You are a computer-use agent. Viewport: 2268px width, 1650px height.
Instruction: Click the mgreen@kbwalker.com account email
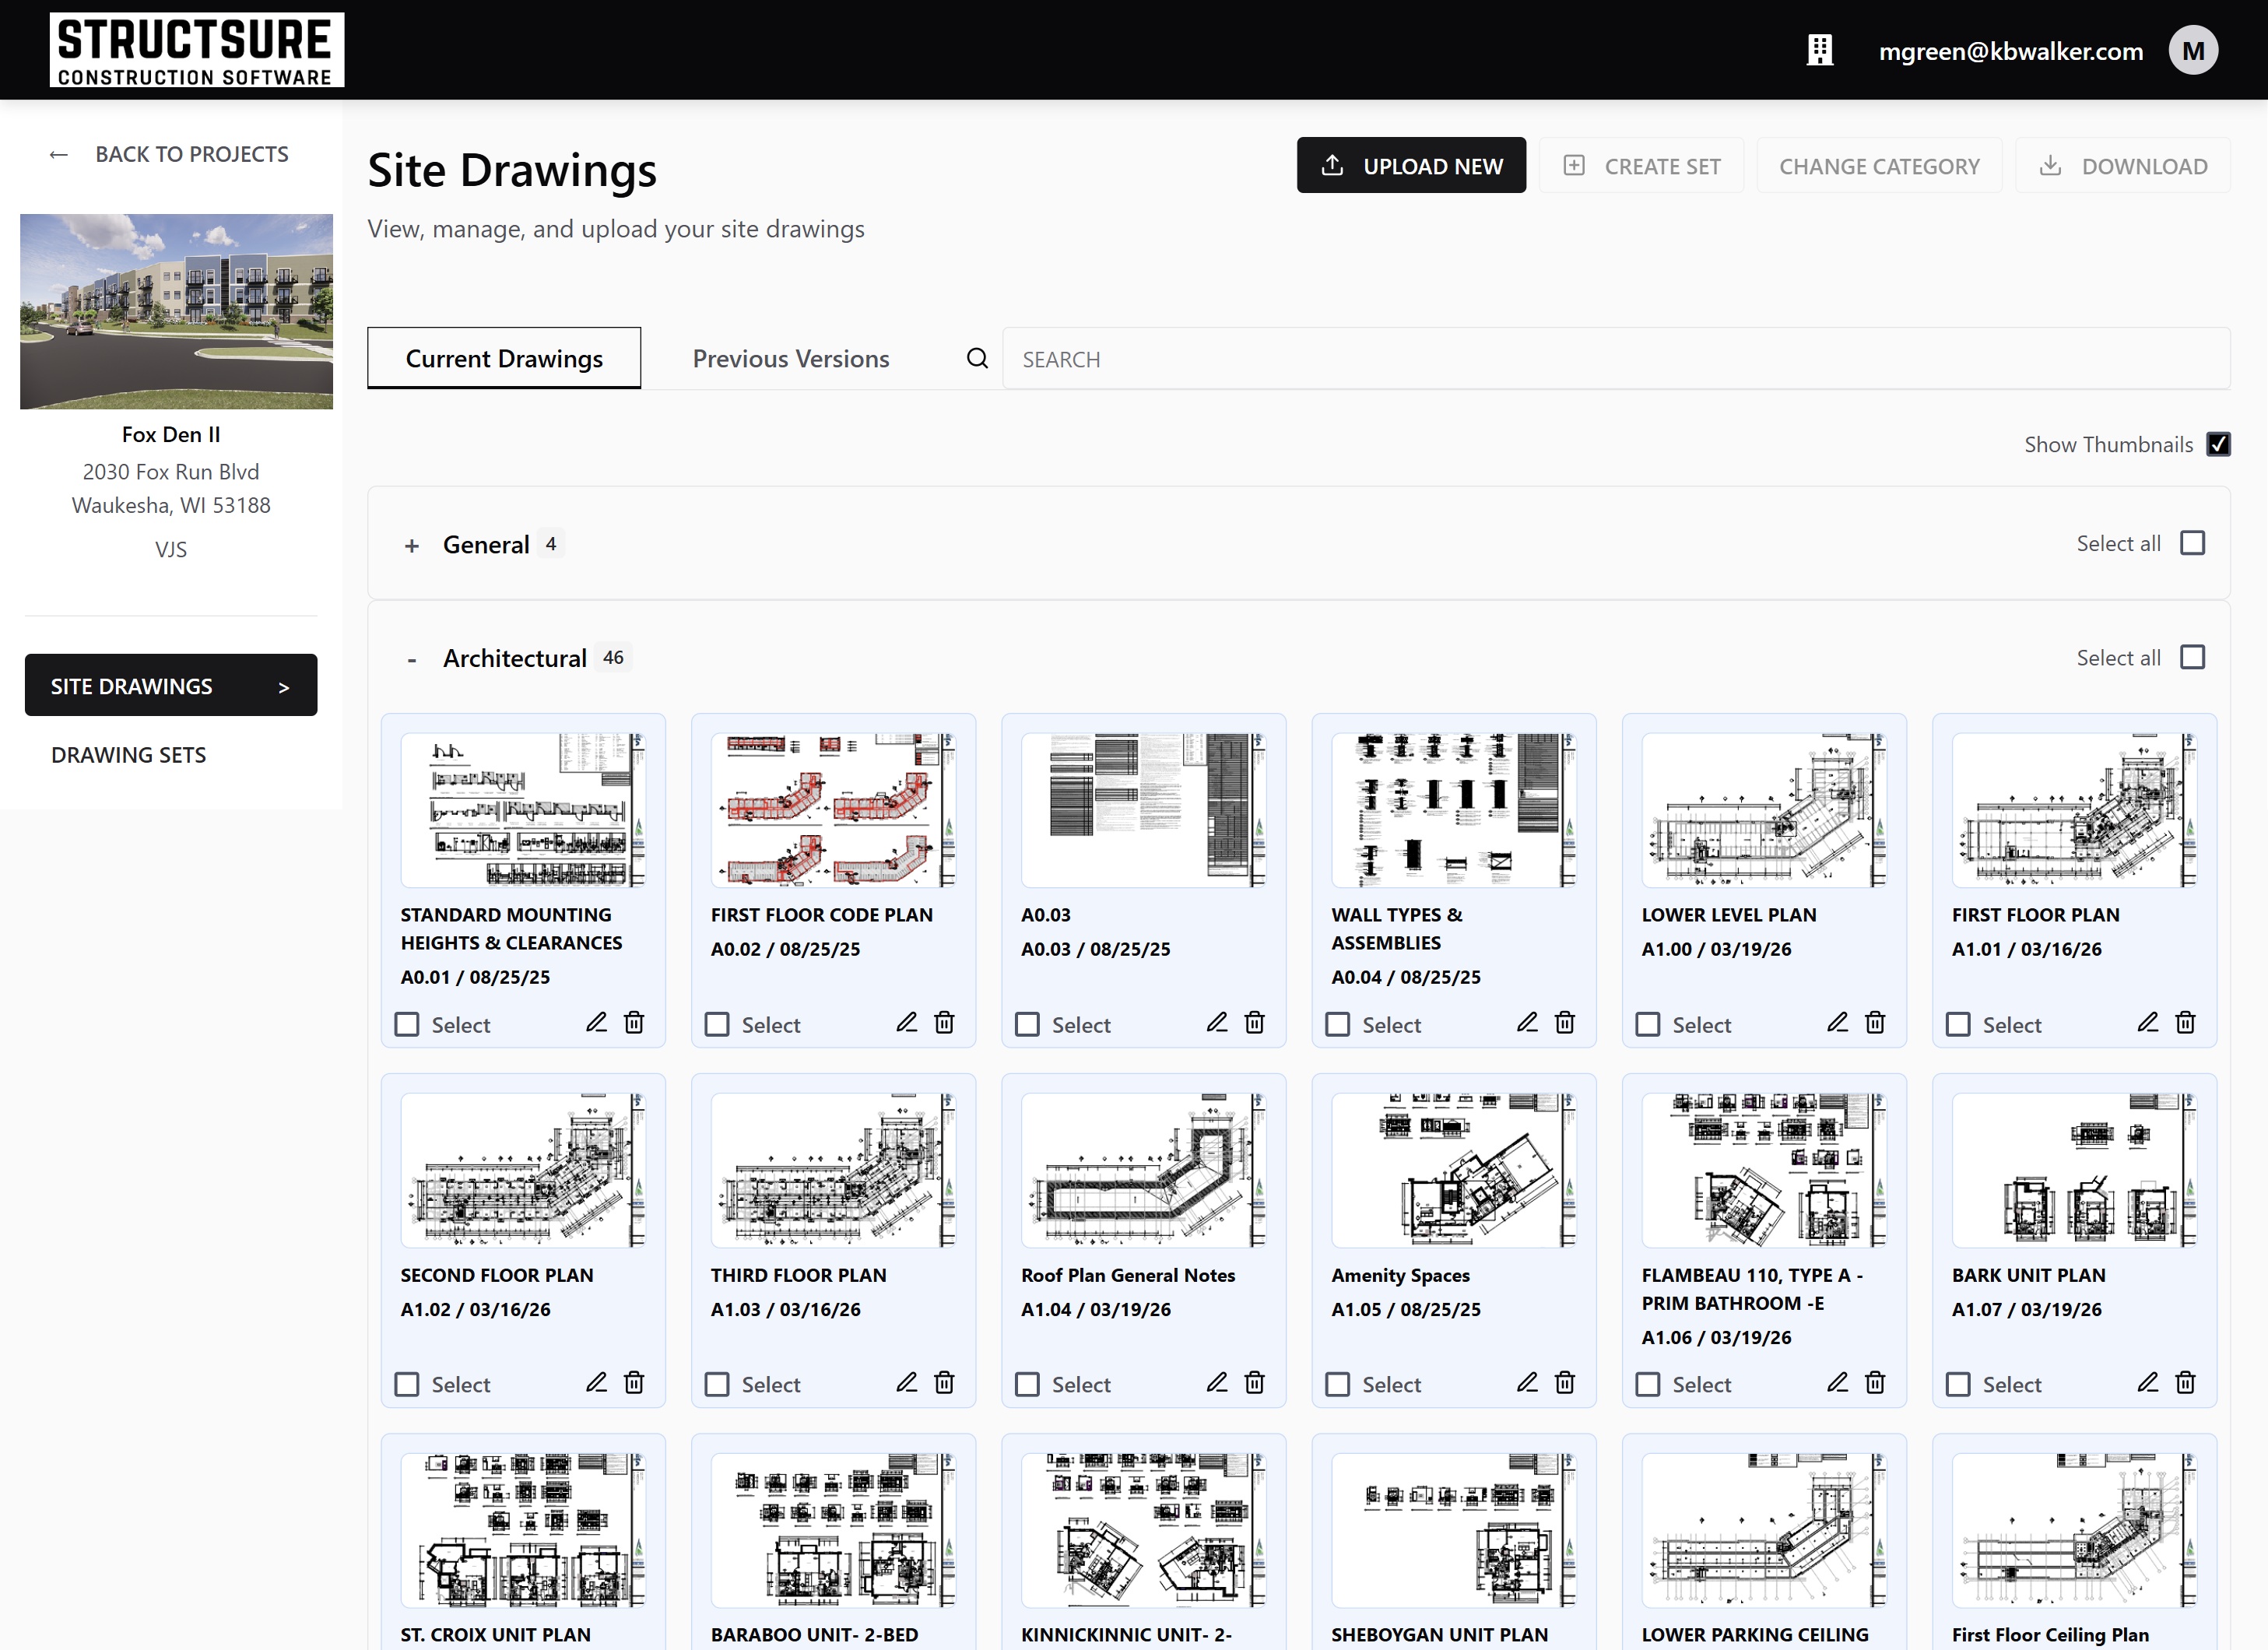click(x=2010, y=51)
